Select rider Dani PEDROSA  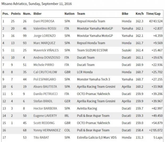(x=44, y=21)
